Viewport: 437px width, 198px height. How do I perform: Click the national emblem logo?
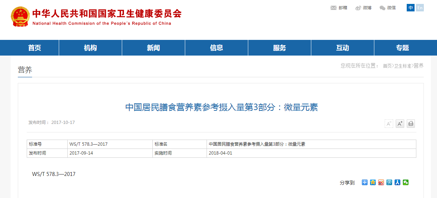(x=20, y=17)
